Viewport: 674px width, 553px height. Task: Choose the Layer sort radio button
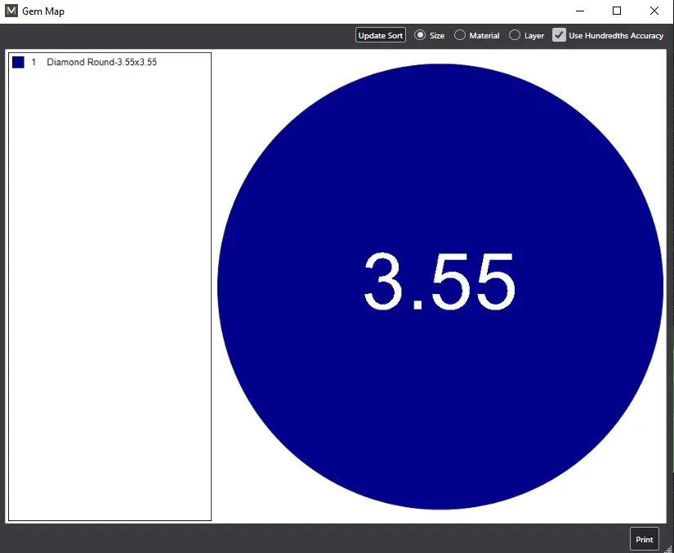coord(515,35)
